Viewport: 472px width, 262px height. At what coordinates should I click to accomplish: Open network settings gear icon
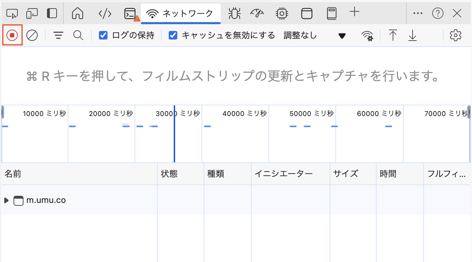coord(455,35)
